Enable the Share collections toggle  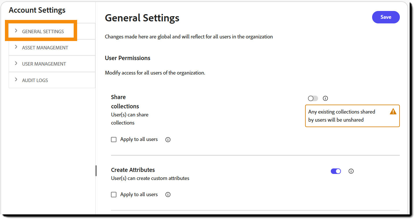pyautogui.click(x=313, y=98)
